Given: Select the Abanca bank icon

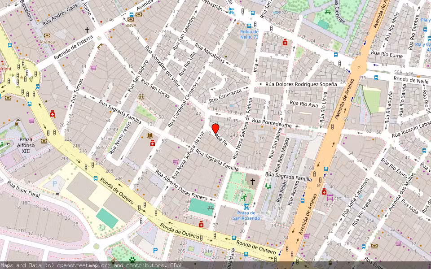Looking at the screenshot, I should click(47, 36).
